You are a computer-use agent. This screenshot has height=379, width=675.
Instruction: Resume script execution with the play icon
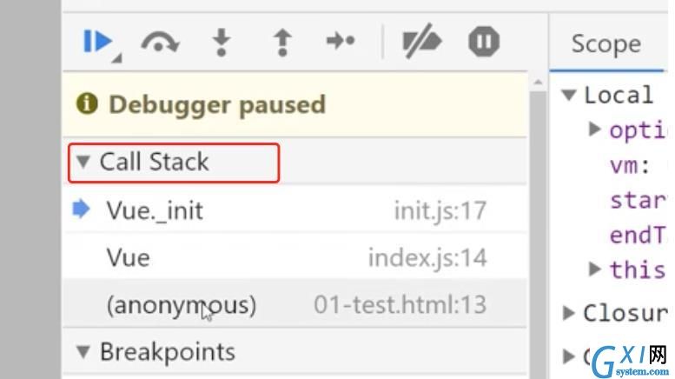[x=97, y=42]
